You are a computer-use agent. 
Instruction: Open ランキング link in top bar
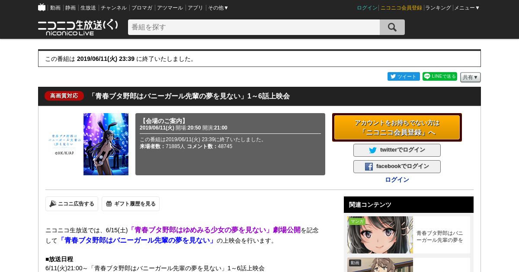pyautogui.click(x=438, y=8)
